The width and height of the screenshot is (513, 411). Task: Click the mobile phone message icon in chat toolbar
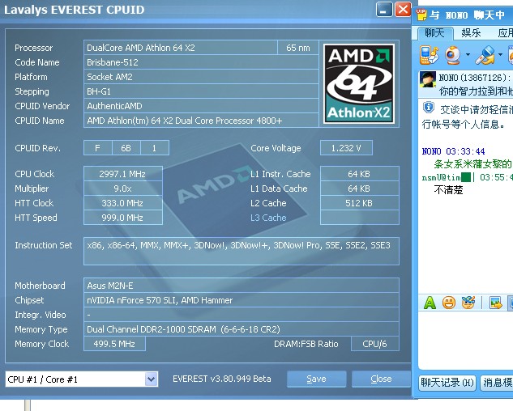click(x=429, y=55)
